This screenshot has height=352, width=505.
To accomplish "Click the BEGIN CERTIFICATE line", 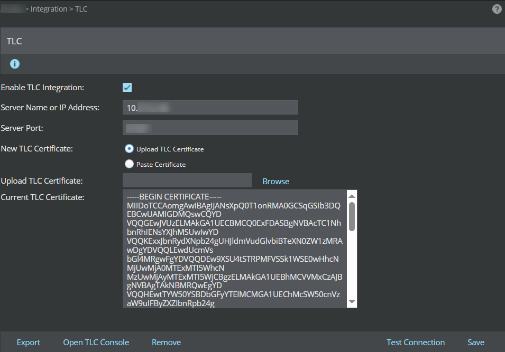I will pyautogui.click(x=174, y=196).
